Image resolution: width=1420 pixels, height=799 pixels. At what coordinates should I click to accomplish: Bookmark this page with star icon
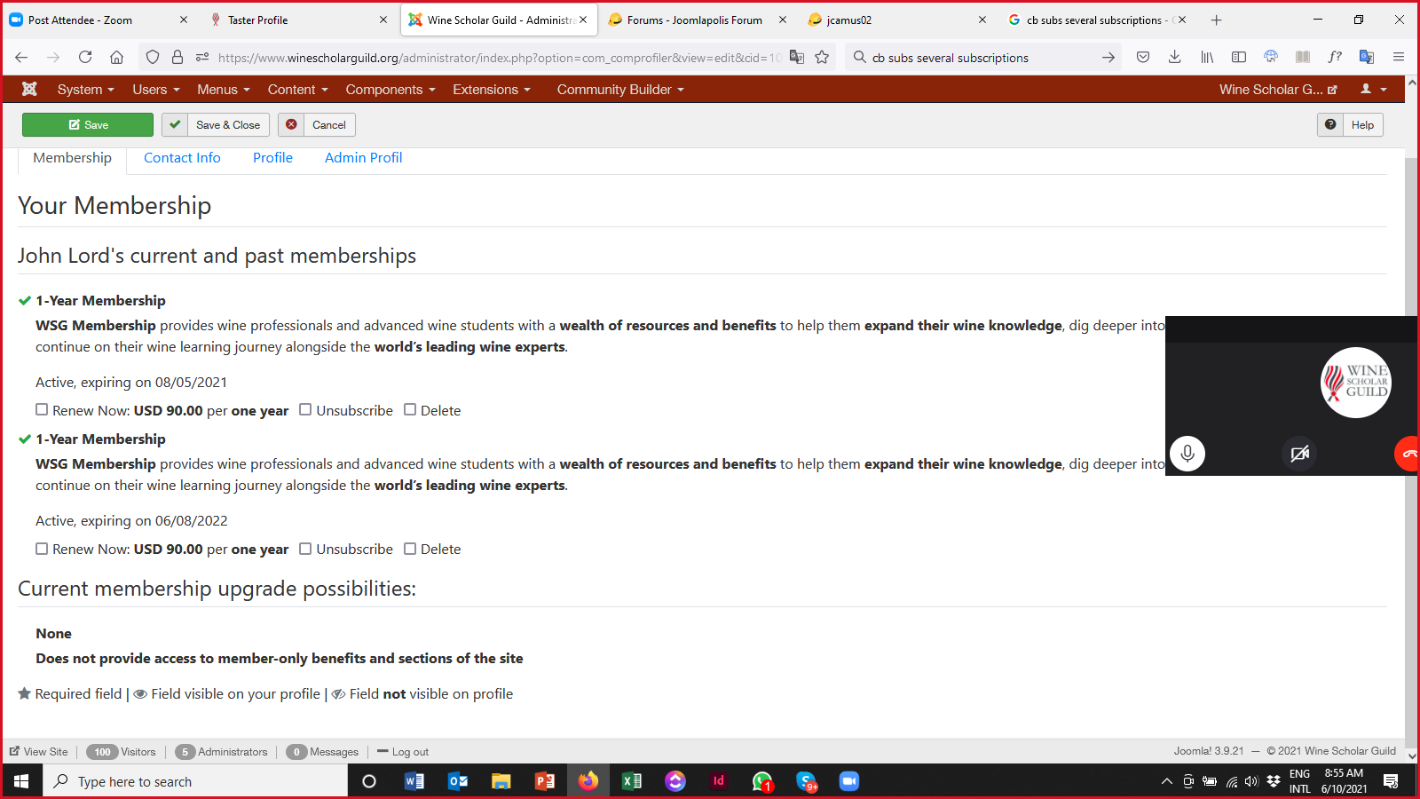822,57
